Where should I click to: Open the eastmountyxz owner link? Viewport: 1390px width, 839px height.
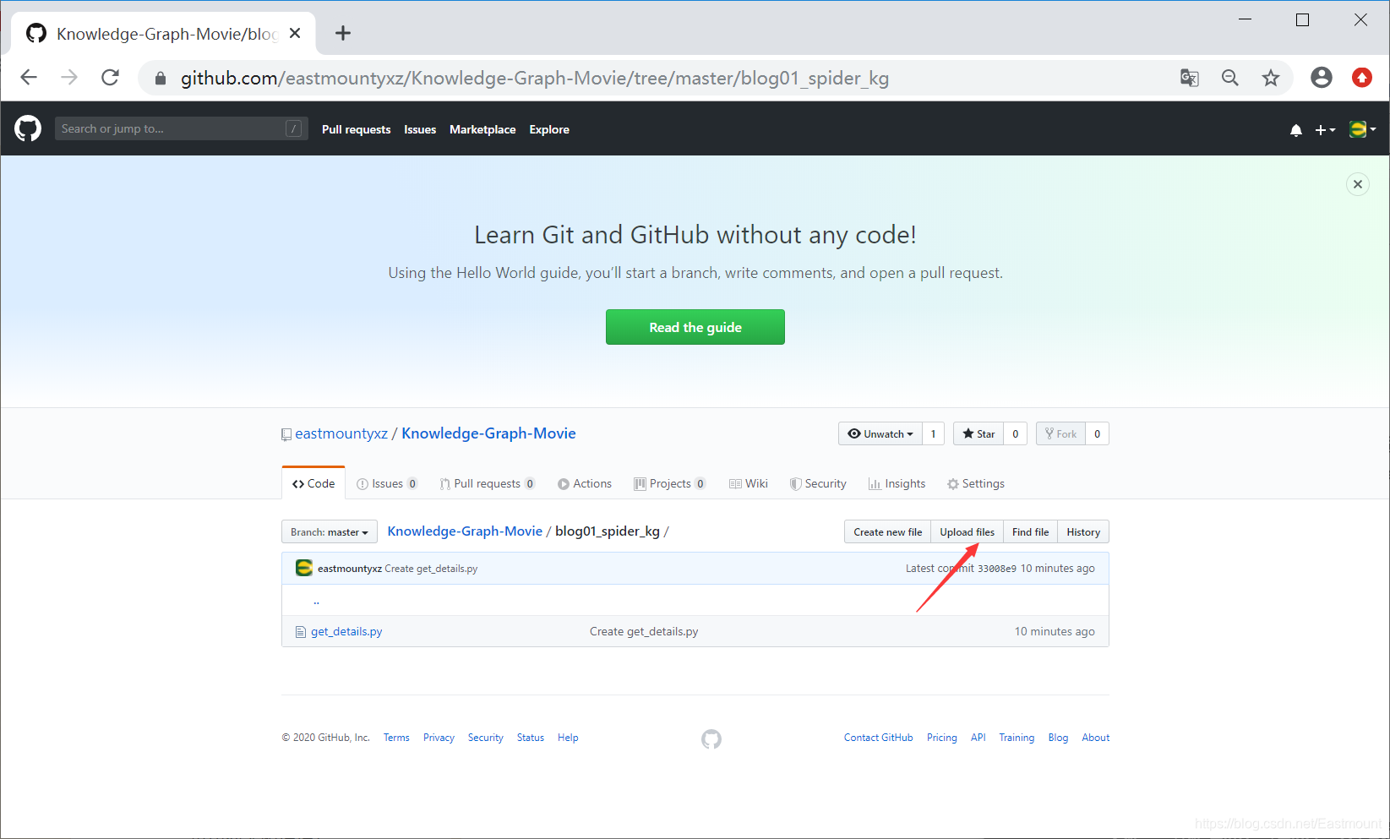(x=341, y=433)
